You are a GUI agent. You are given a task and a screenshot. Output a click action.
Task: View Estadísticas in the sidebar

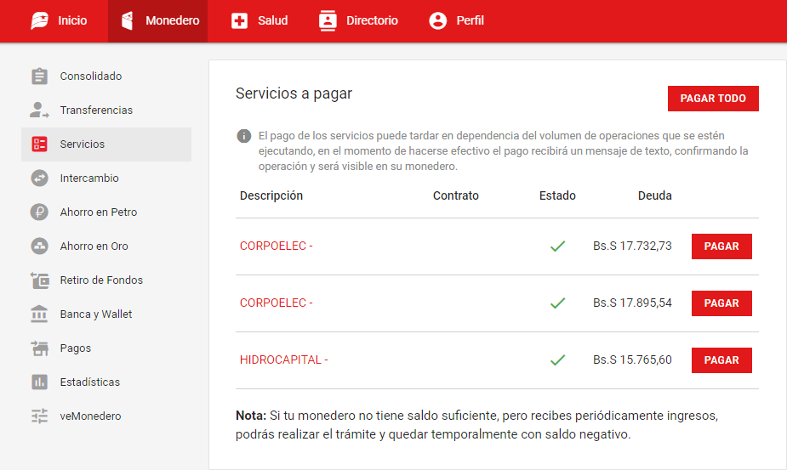pos(106,382)
